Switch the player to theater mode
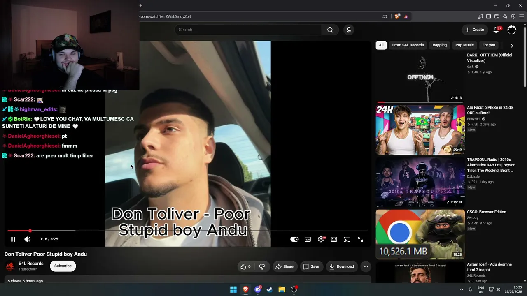 pyautogui.click(x=334, y=239)
